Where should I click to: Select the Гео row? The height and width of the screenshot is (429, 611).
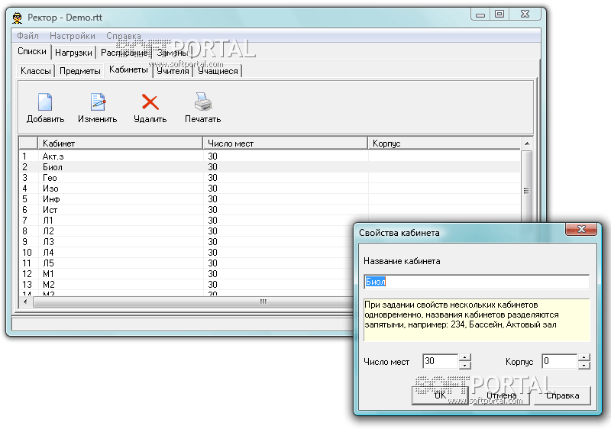click(270, 178)
